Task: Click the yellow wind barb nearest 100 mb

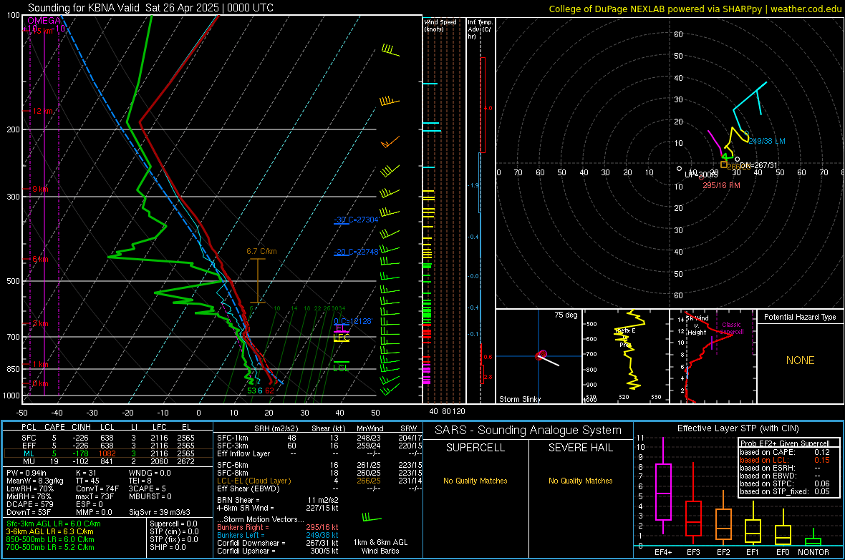Action: tap(390, 51)
